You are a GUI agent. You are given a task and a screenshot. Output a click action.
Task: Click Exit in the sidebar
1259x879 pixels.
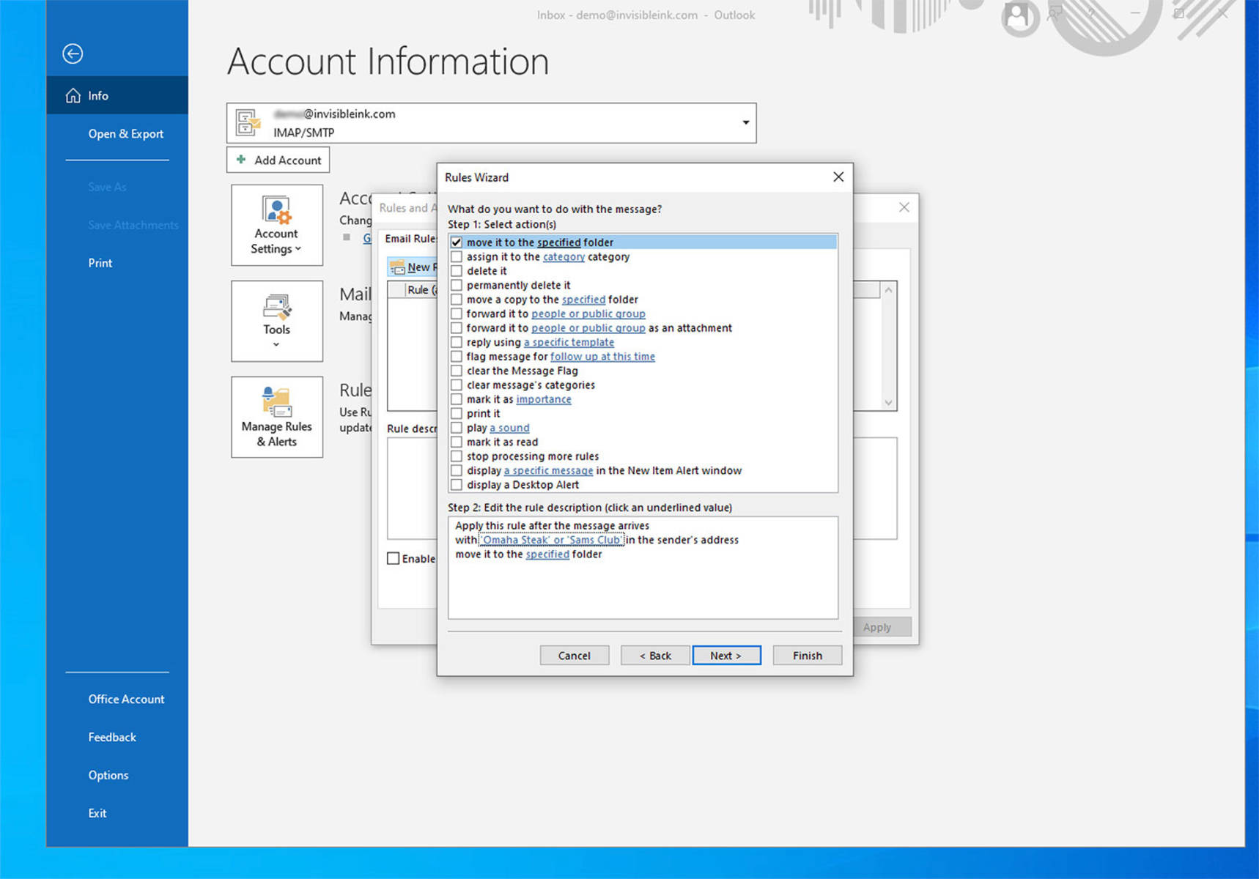(97, 814)
